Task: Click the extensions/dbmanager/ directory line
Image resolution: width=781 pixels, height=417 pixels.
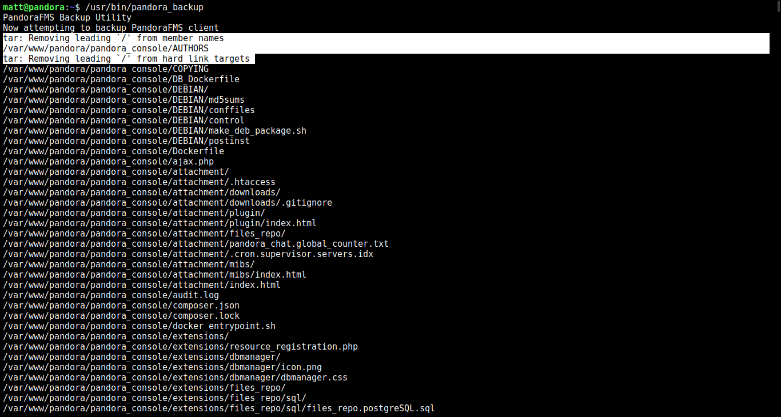Action: (142, 357)
